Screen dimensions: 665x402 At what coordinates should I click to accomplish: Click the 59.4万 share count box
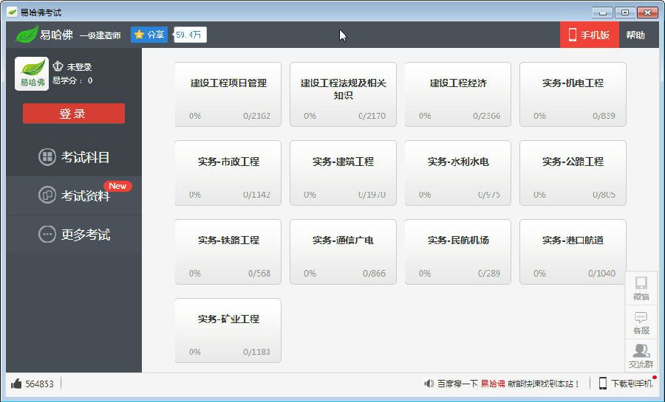190,35
